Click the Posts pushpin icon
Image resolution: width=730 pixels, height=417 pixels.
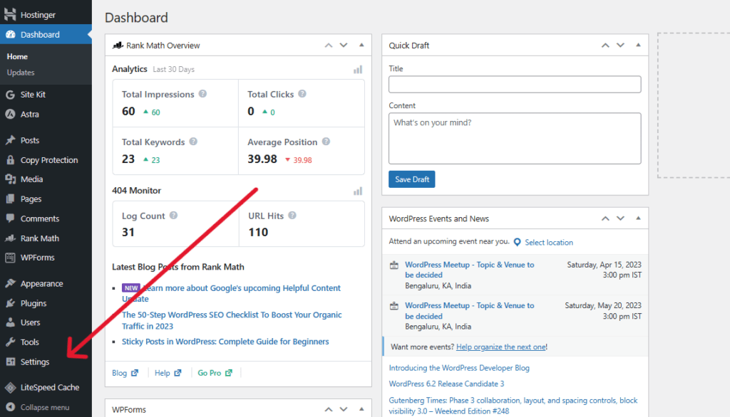(x=10, y=140)
